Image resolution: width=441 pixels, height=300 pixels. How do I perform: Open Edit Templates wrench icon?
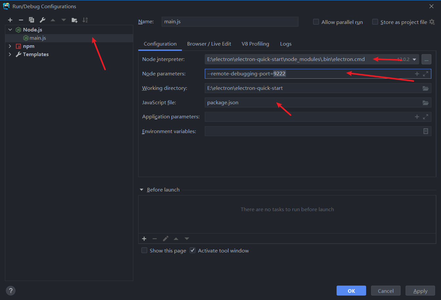42,20
